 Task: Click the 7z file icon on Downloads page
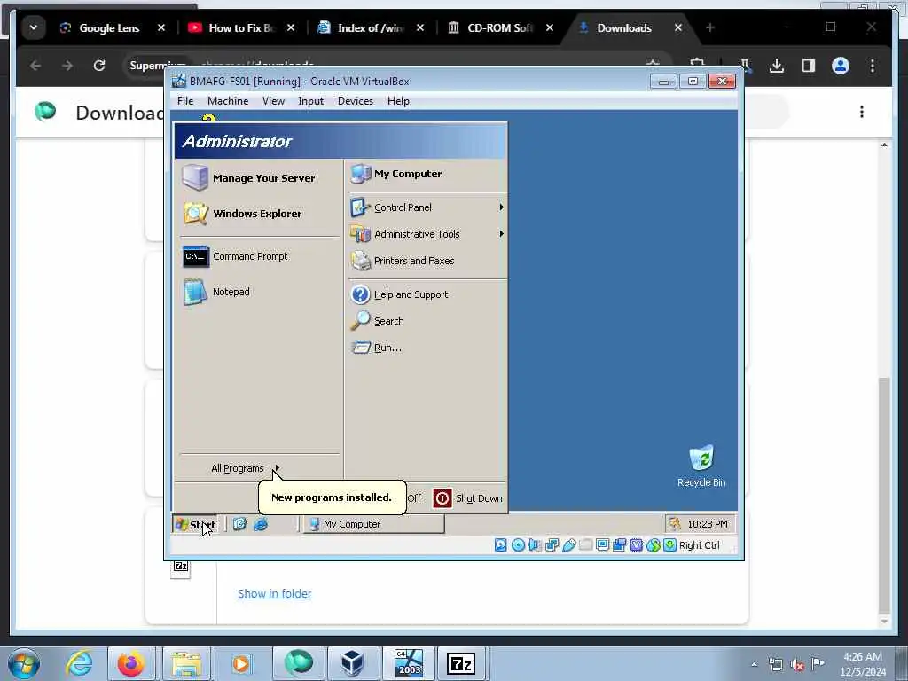pyautogui.click(x=181, y=567)
